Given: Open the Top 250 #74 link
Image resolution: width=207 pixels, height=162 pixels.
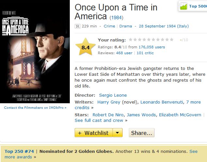Looking at the screenshot, I should tap(19, 152).
